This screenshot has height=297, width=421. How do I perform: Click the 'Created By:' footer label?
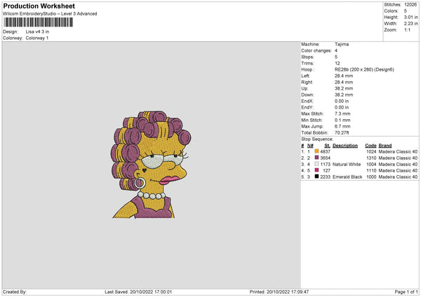pos(15,291)
